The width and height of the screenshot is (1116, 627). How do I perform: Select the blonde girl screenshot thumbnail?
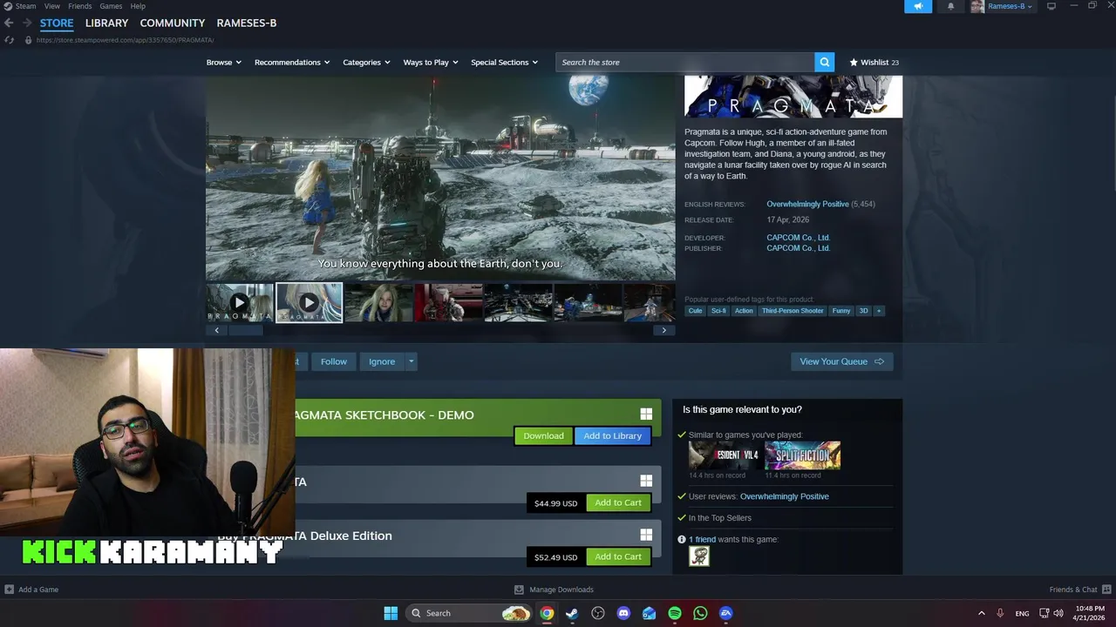tap(378, 303)
